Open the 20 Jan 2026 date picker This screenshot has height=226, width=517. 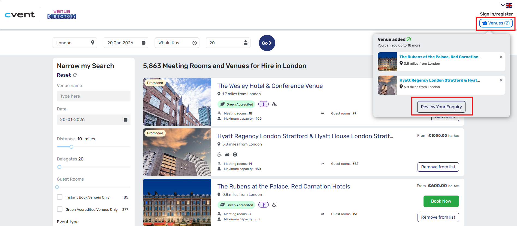(126, 43)
